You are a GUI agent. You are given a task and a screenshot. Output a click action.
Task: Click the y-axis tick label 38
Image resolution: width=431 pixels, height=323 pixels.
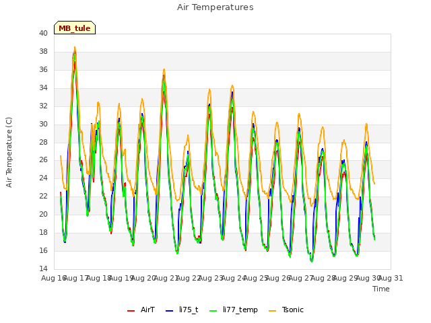[43, 51]
